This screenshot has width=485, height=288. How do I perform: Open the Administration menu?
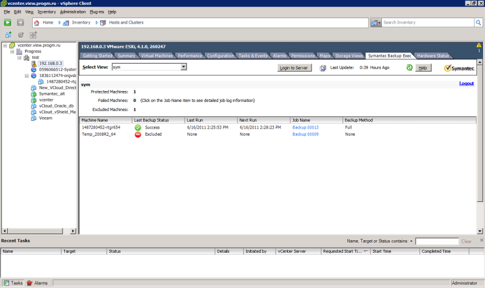click(73, 12)
